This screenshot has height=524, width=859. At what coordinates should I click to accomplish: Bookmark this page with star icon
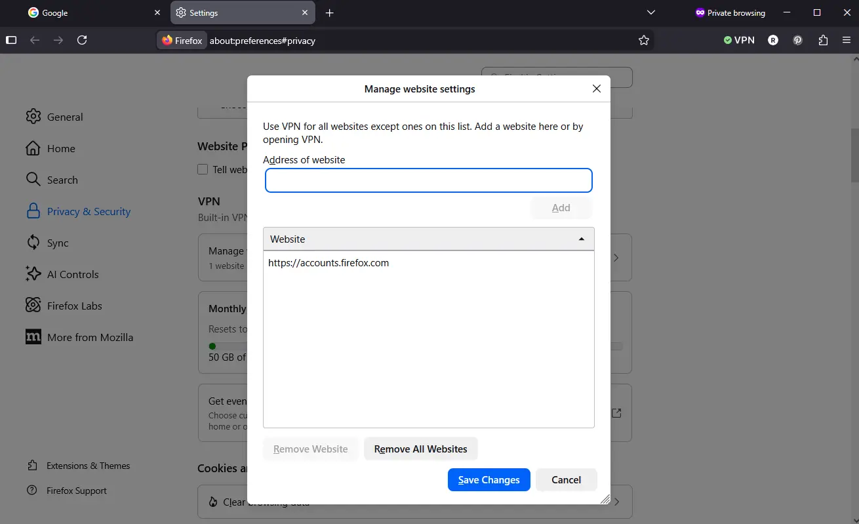click(x=644, y=40)
